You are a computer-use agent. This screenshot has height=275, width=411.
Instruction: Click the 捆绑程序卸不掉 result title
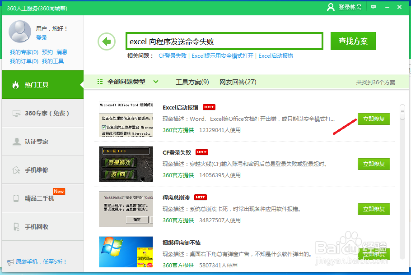pos(182,243)
